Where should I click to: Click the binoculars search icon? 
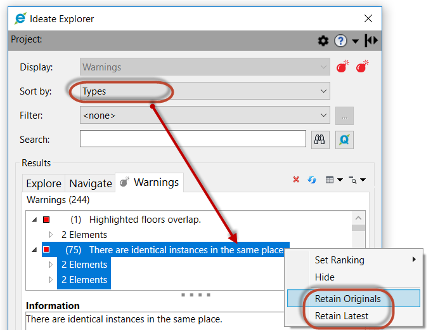tap(320, 140)
